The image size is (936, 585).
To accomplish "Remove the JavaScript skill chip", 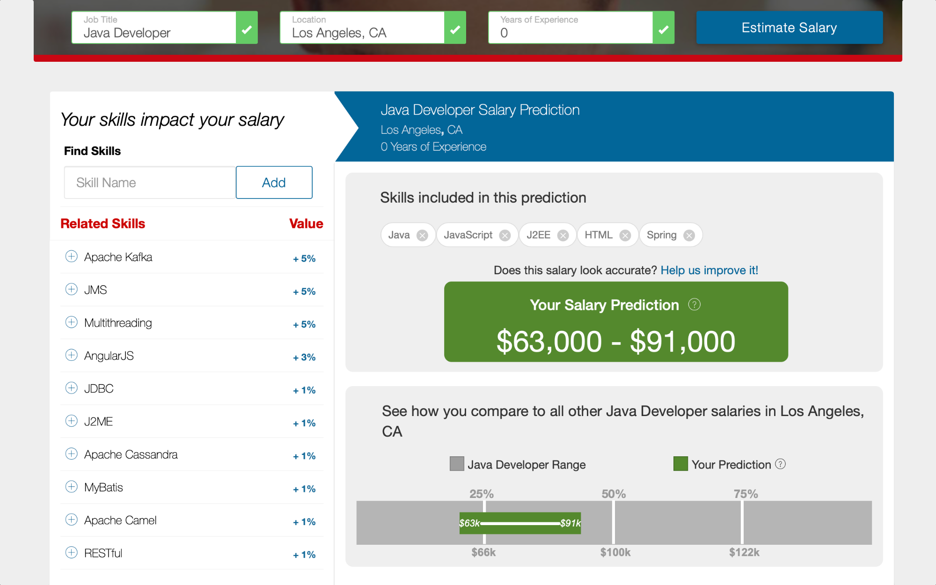I will tap(505, 235).
